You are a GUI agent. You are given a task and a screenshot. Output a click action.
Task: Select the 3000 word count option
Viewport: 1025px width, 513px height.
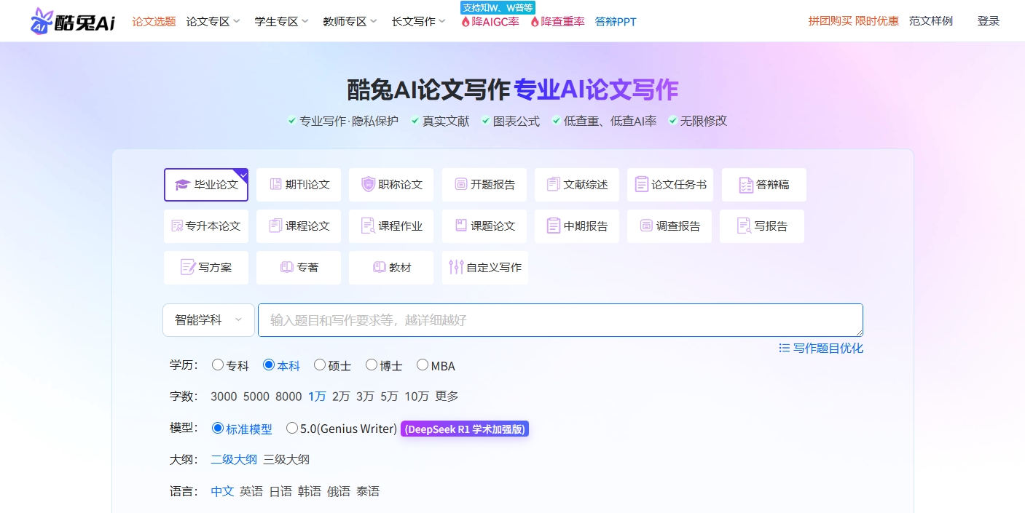point(224,397)
